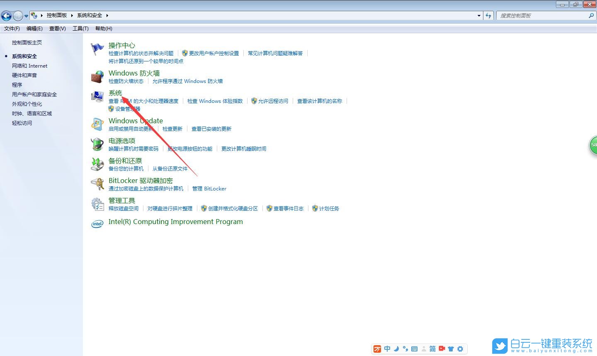Select 网络和Internet in the sidebar
This screenshot has height=356, width=597.
29,66
